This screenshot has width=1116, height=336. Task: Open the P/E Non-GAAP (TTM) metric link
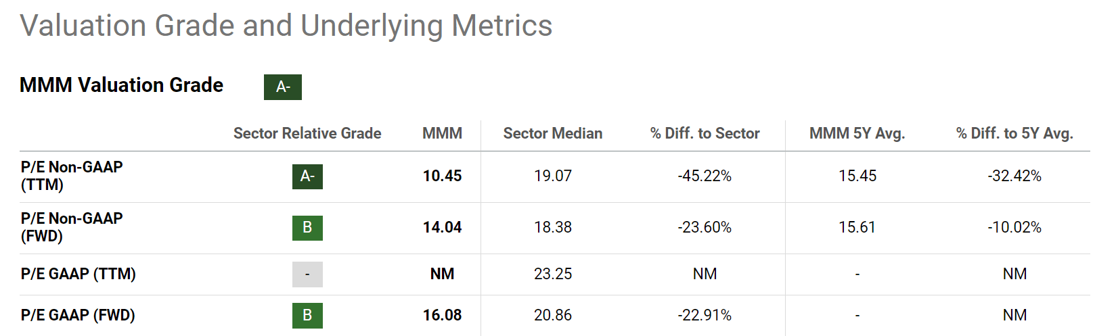(72, 176)
